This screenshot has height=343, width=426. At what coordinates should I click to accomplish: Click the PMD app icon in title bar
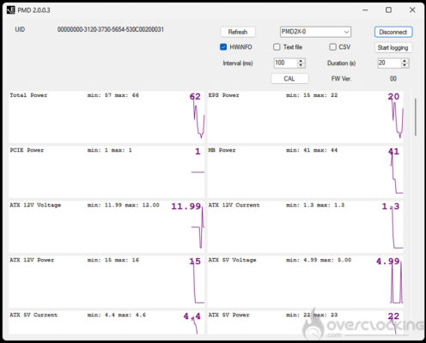[10, 10]
